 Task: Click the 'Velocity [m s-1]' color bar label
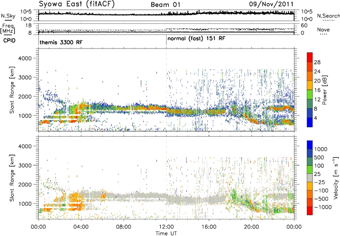336,178
